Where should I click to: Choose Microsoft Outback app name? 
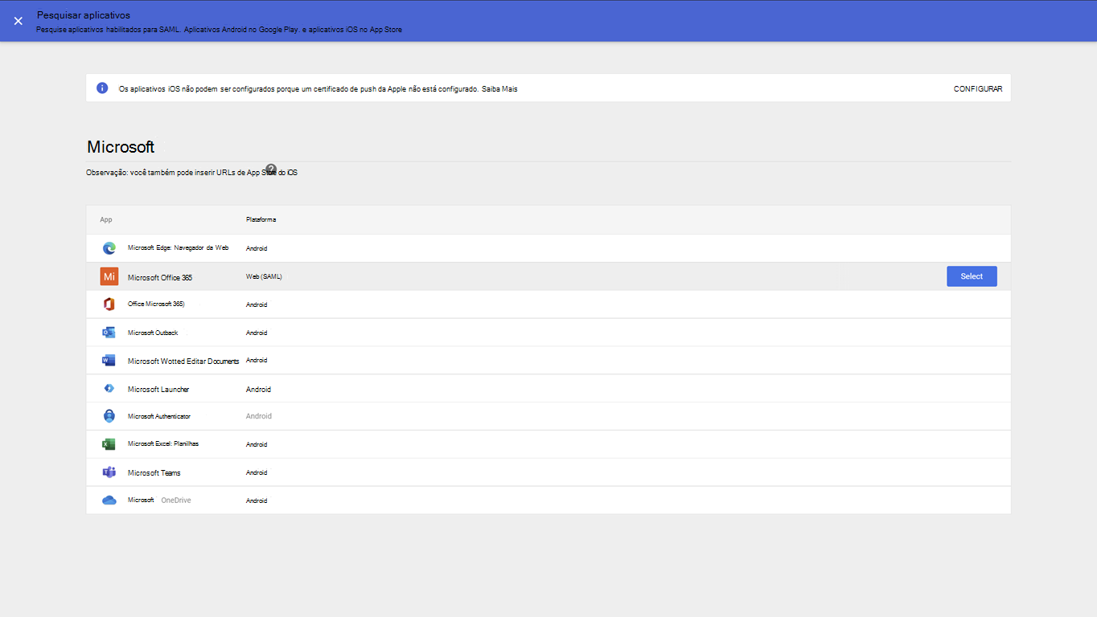(x=153, y=333)
